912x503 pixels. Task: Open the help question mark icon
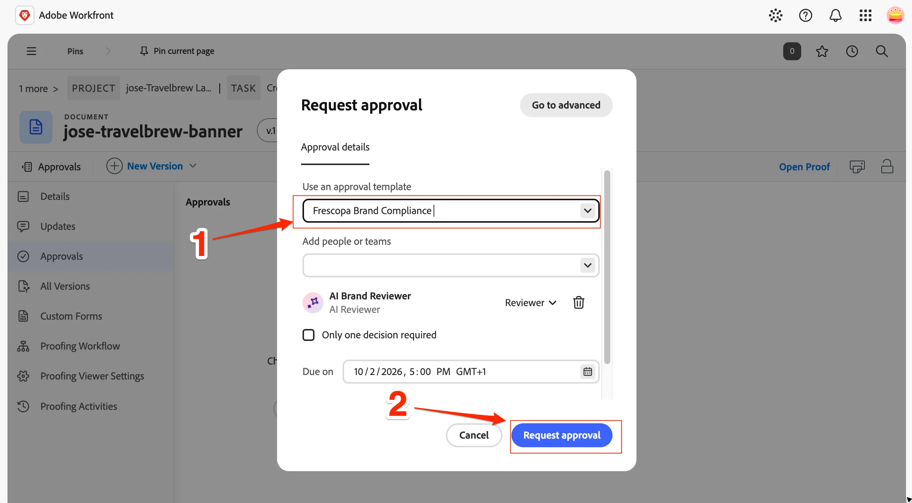pos(805,15)
